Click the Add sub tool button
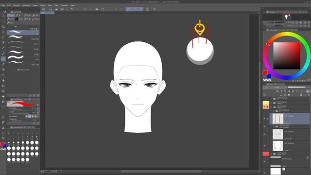Viewport: 311px width, 175px height. (23, 70)
